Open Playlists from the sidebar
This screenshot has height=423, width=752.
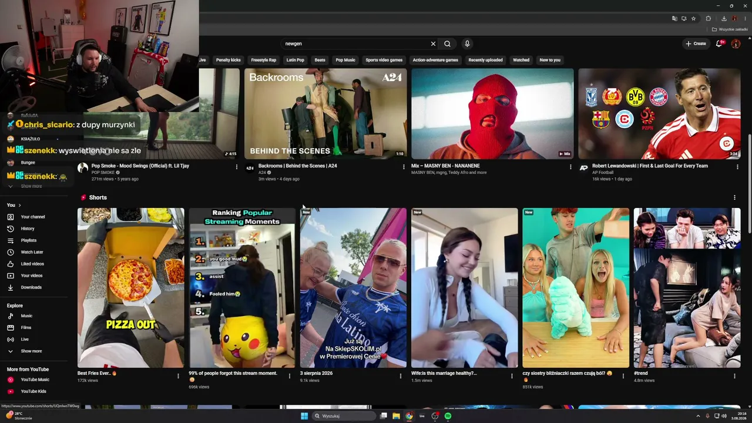29,240
